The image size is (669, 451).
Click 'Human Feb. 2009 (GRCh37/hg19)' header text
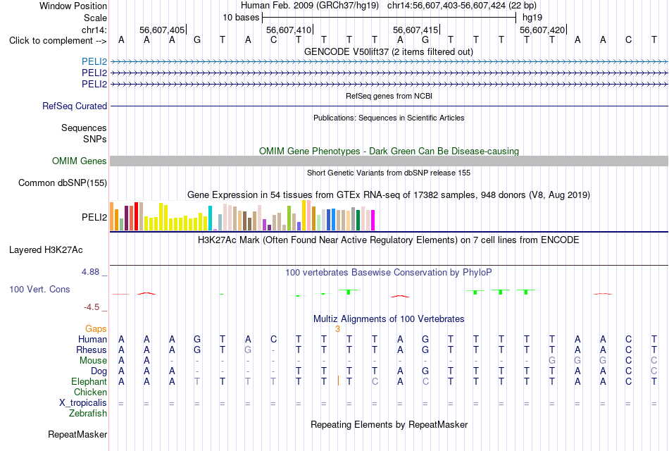(x=310, y=6)
